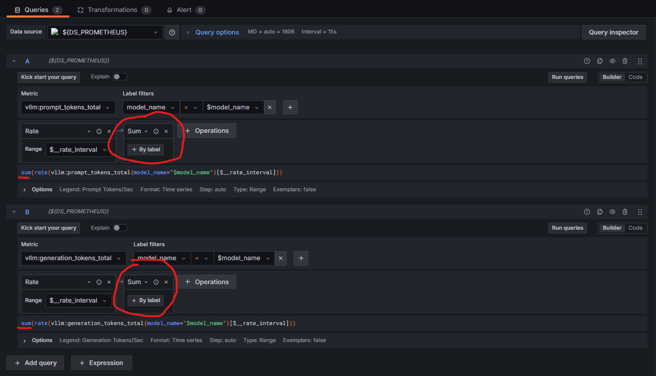Add Operations in query A
Viewport: 656px width, 376px height.
207,131
